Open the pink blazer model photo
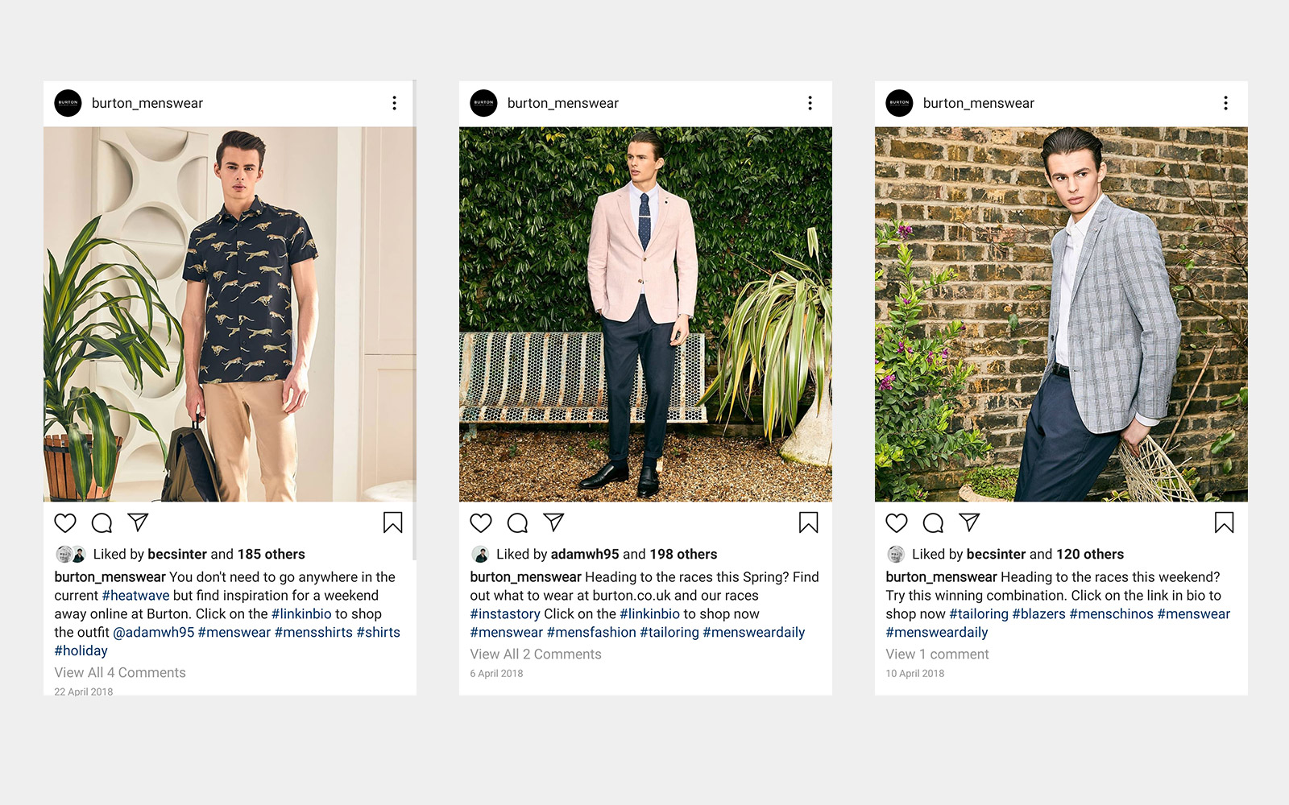This screenshot has height=805, width=1289. (645, 314)
